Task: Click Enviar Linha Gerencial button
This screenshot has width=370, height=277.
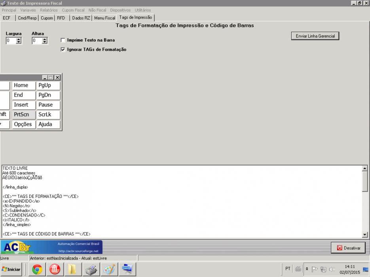Action: pos(315,36)
